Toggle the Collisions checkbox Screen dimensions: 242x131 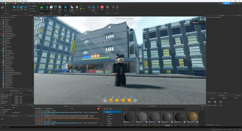[x=29, y=9]
